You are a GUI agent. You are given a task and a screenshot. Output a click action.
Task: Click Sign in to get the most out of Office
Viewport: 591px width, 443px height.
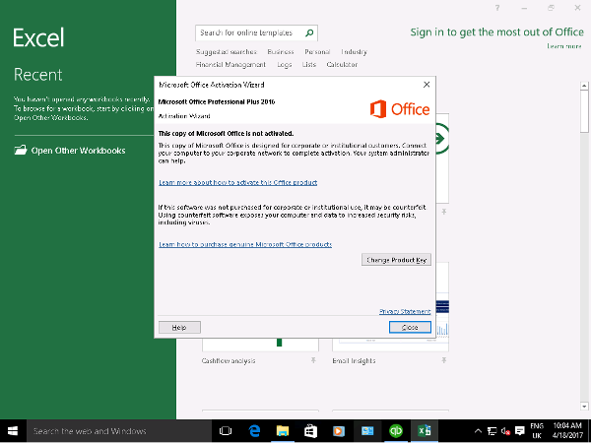(496, 32)
